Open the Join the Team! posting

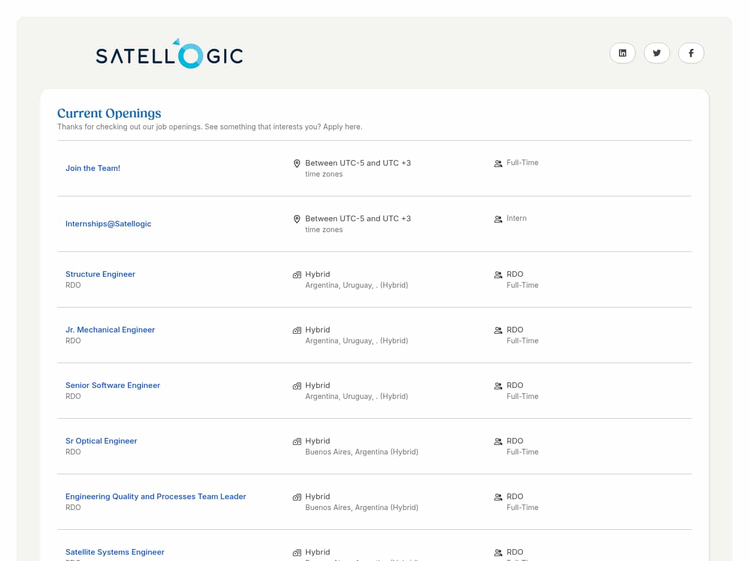coord(93,168)
